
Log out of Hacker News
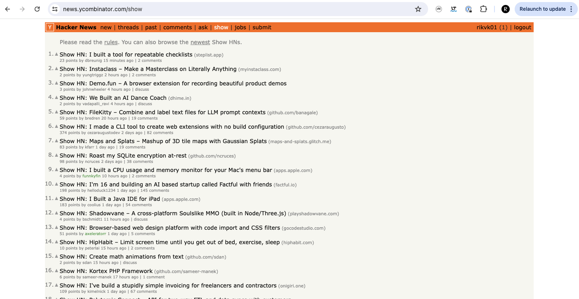pyautogui.click(x=523, y=27)
